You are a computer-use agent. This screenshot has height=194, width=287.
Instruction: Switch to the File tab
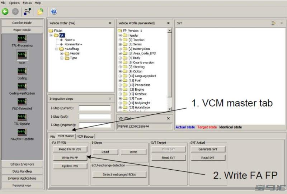coord(52,137)
